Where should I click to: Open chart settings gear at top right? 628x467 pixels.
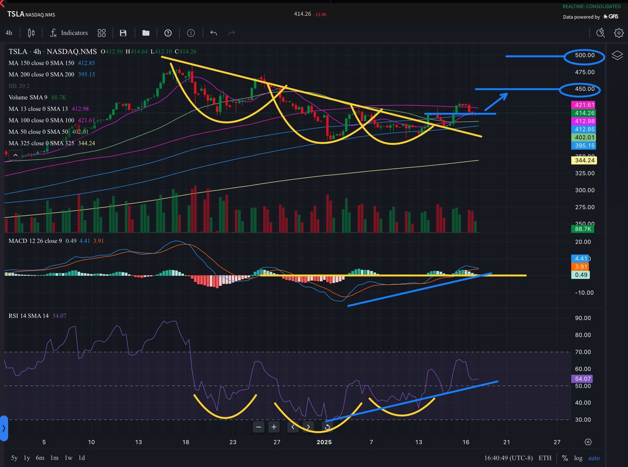click(x=619, y=33)
